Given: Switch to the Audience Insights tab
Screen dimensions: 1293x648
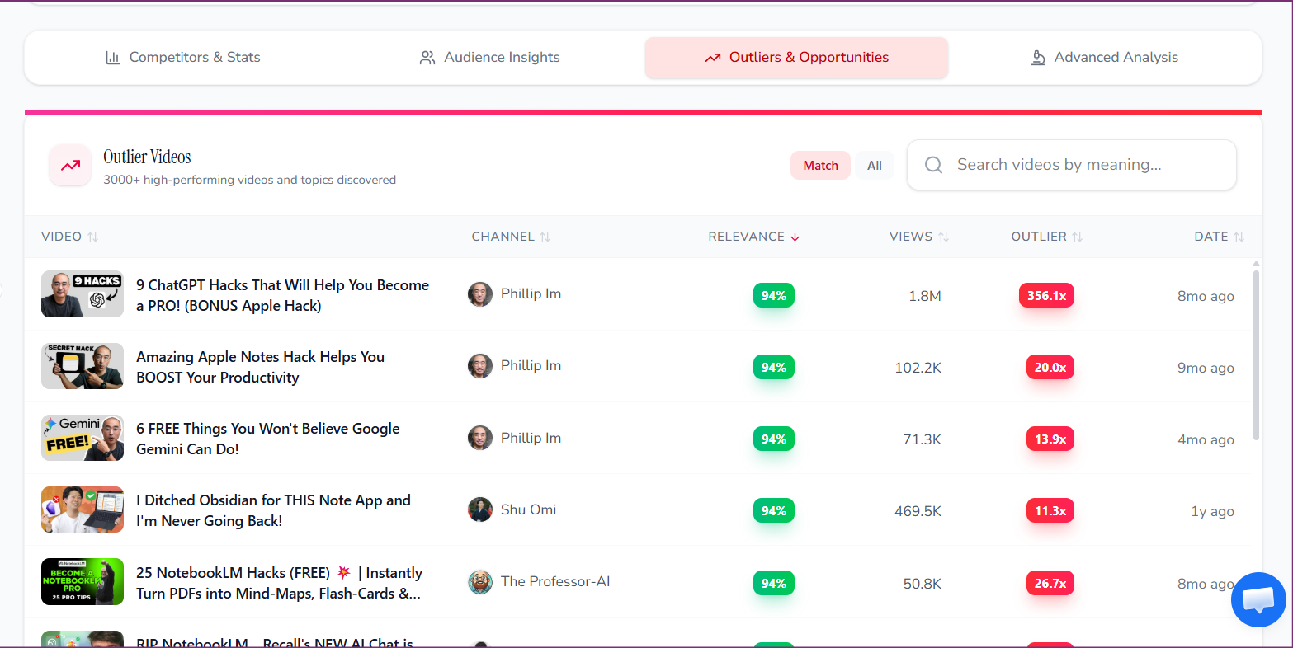Looking at the screenshot, I should click(x=490, y=58).
